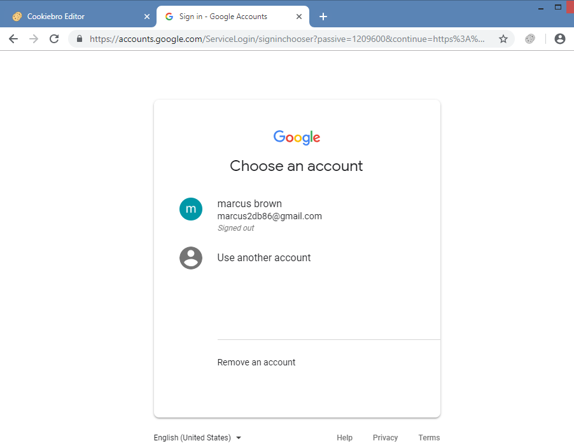574x448 pixels.
Task: Click the 'Signed out' status text
Action: pos(235,228)
